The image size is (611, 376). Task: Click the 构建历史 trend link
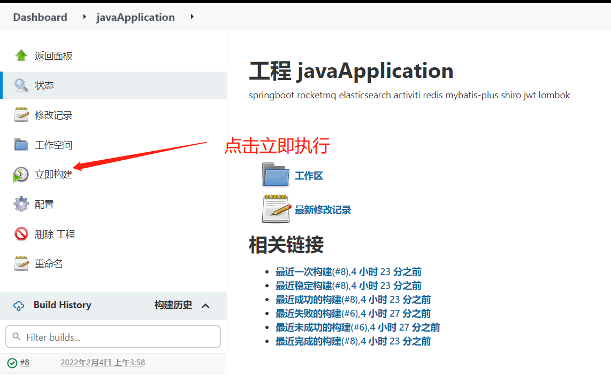coord(173,305)
